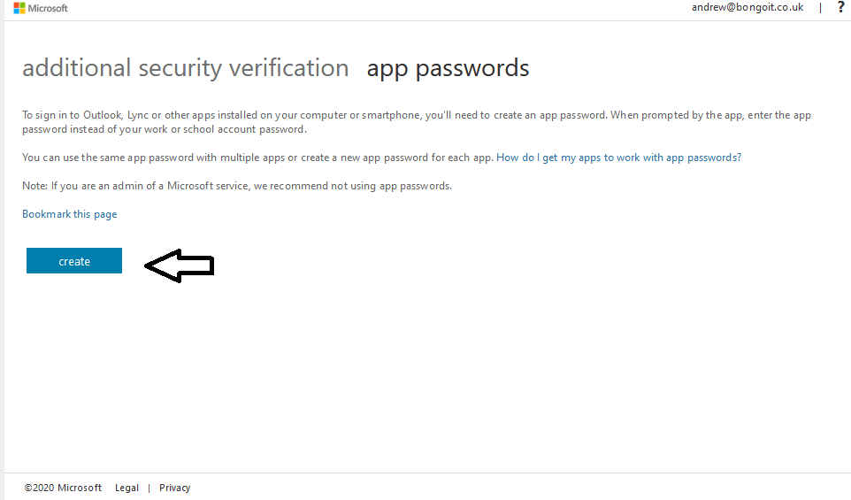Click the Microsoft wordmark text in header
The image size is (851, 500).
pos(48,8)
